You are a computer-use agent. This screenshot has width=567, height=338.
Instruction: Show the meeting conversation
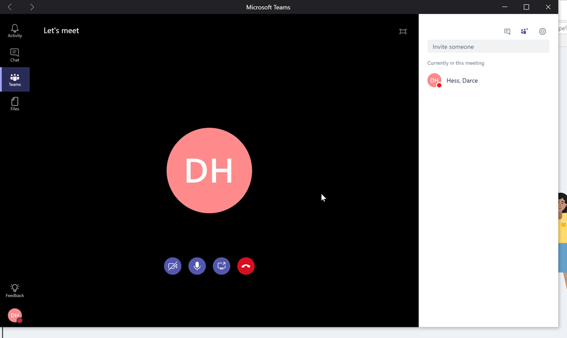click(507, 32)
